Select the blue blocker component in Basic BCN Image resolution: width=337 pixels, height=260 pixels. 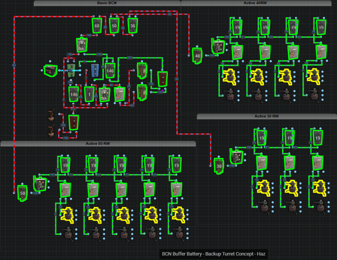point(95,71)
